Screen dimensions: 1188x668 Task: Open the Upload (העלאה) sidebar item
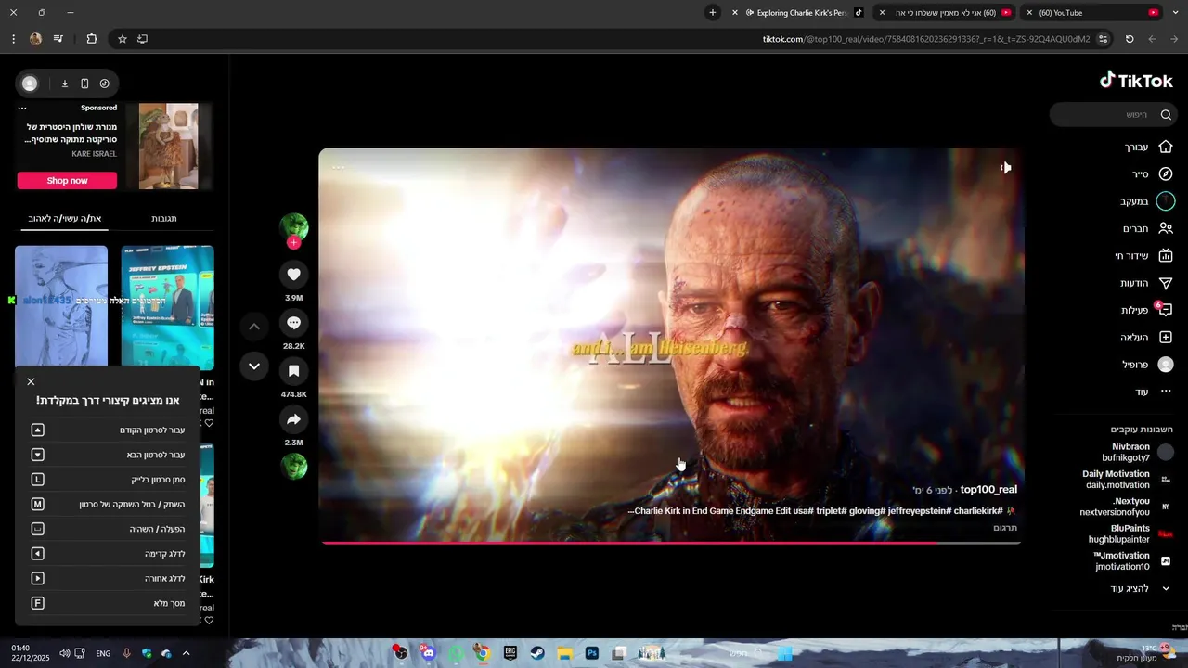click(1146, 338)
